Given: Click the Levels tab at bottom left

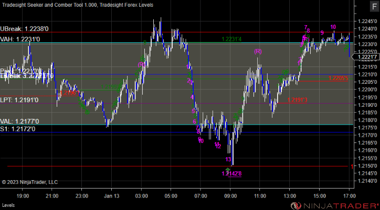Looking at the screenshot, I should pos(8,205).
